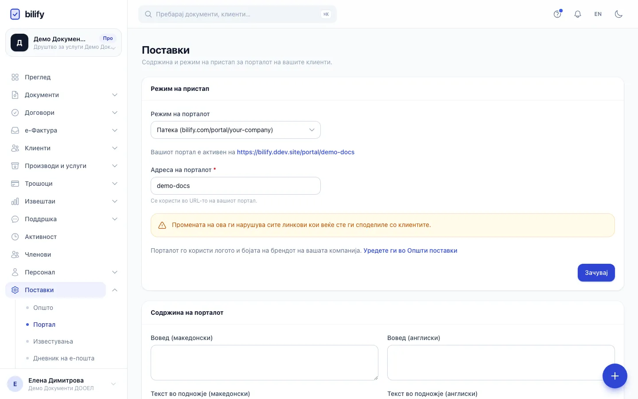Image resolution: width=638 pixels, height=399 pixels.
Task: Click the Поддршка chat icon
Action: point(15,219)
